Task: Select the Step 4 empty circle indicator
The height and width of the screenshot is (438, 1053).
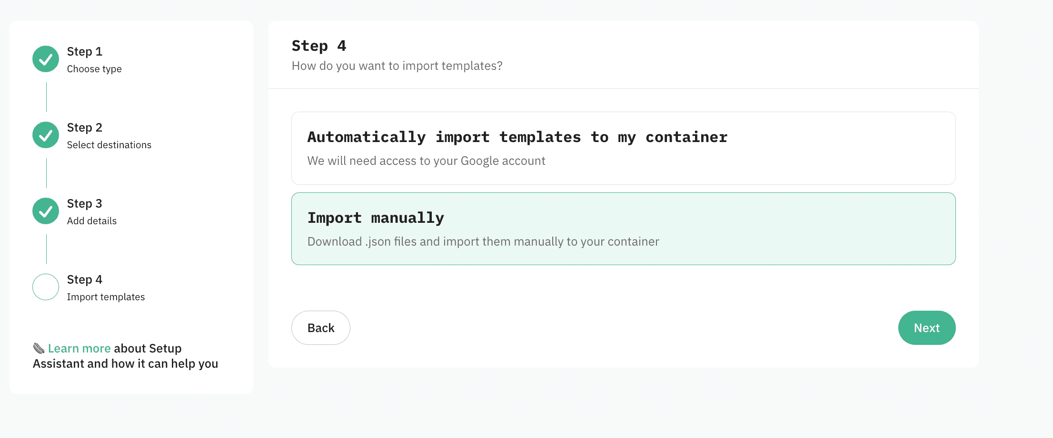Action: pyautogui.click(x=45, y=287)
